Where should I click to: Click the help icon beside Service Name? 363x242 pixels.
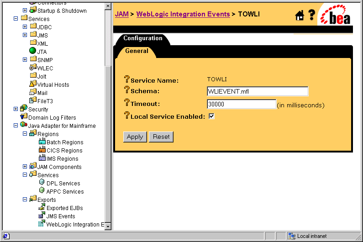pyautogui.click(x=126, y=79)
